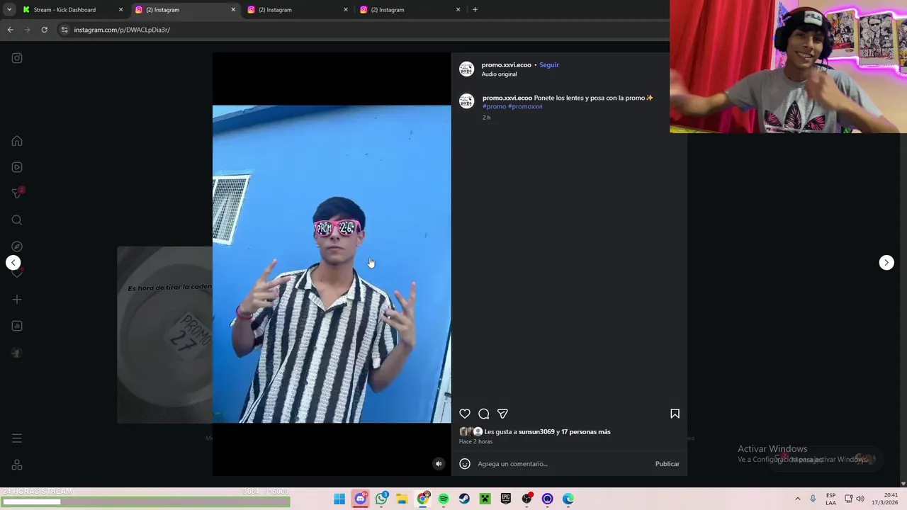Viewport: 907px width, 510px height.
Task: Open the Promo 27 previous post thumbnail
Action: pyautogui.click(x=164, y=335)
